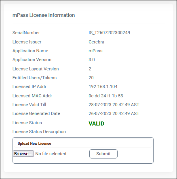Click the mPass License Information title

click(x=44, y=15)
